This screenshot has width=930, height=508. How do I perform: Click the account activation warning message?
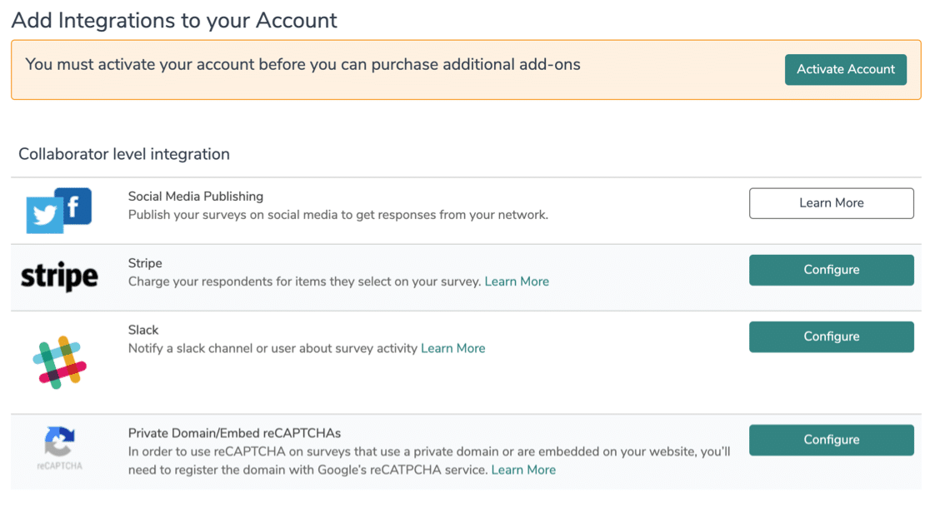pyautogui.click(x=302, y=64)
